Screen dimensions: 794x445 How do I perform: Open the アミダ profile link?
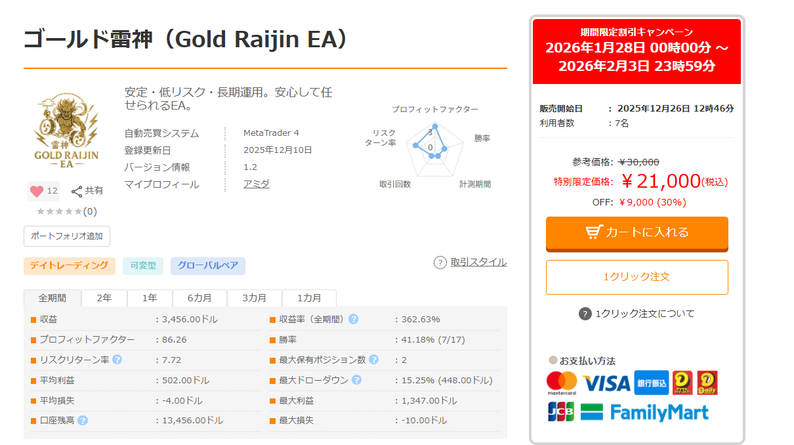(x=256, y=184)
